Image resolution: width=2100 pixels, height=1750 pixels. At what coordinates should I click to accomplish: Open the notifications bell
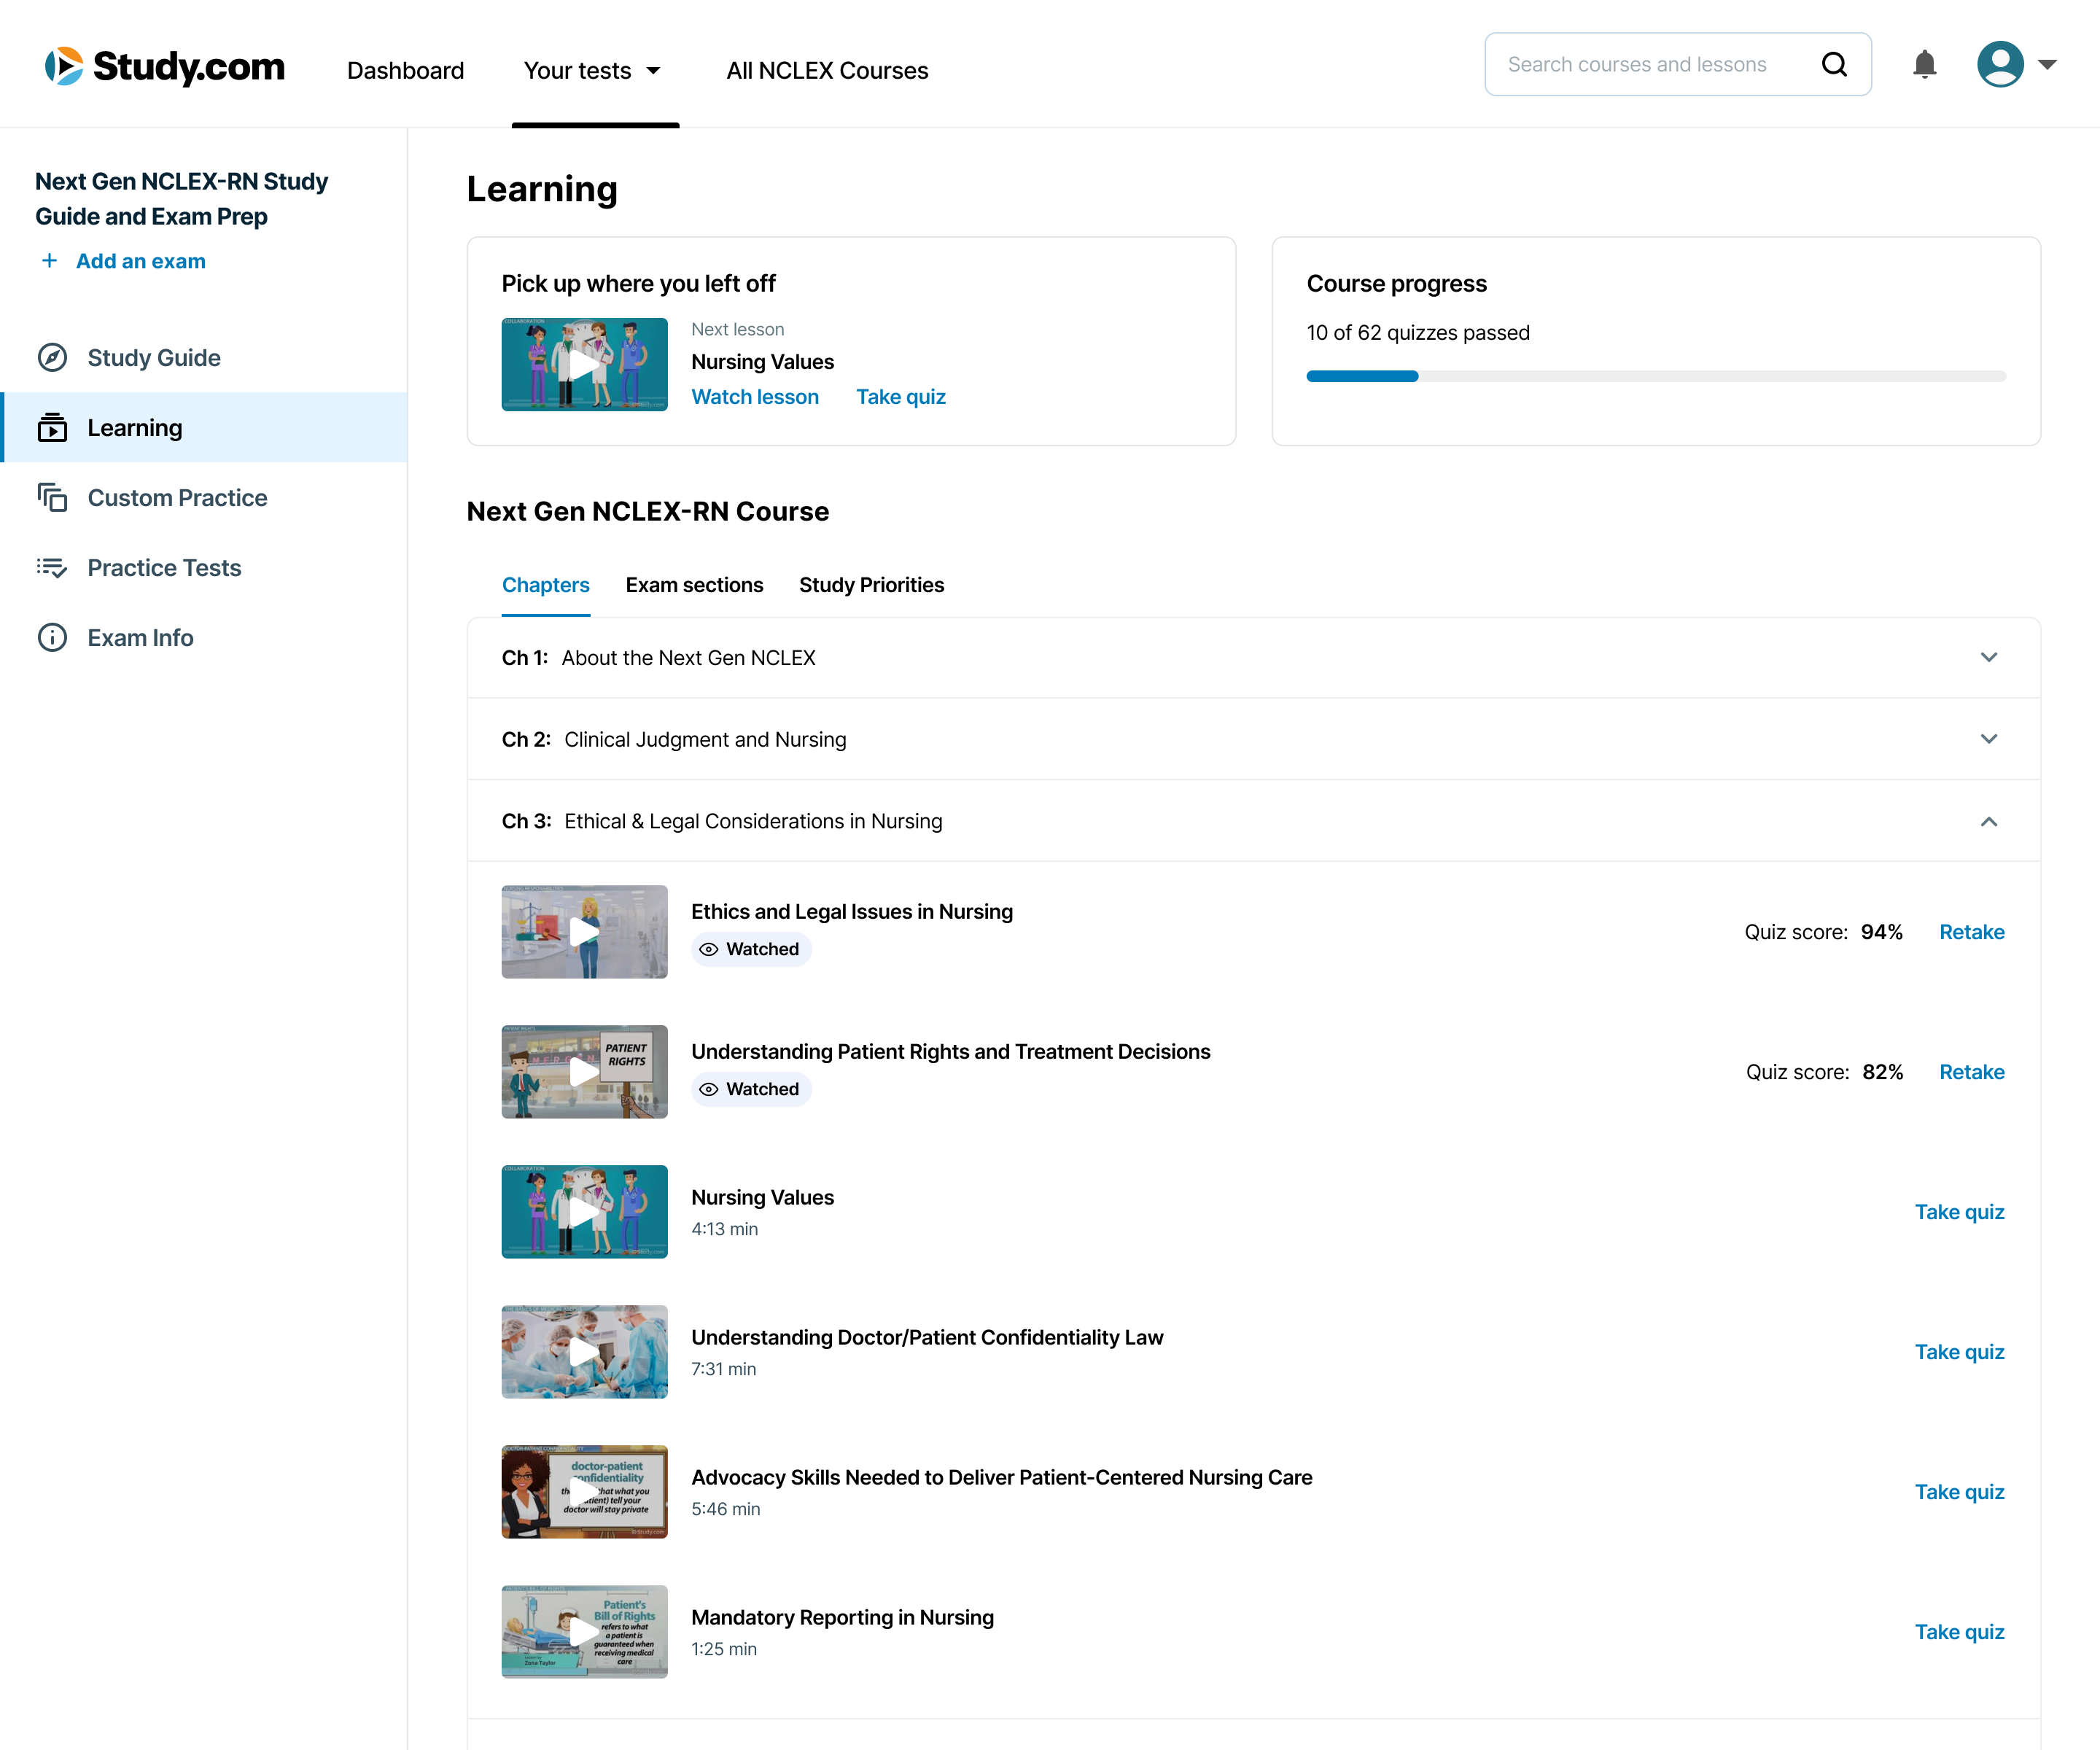tap(1924, 65)
